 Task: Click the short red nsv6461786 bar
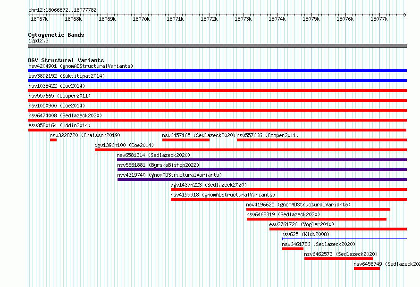293,249
